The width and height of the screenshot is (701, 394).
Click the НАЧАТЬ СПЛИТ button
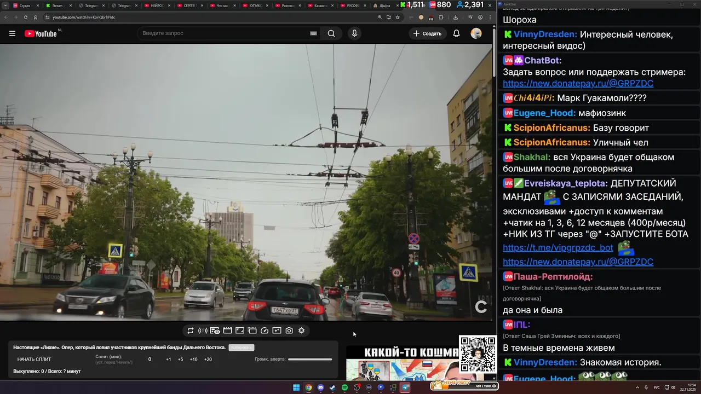pyautogui.click(x=34, y=360)
